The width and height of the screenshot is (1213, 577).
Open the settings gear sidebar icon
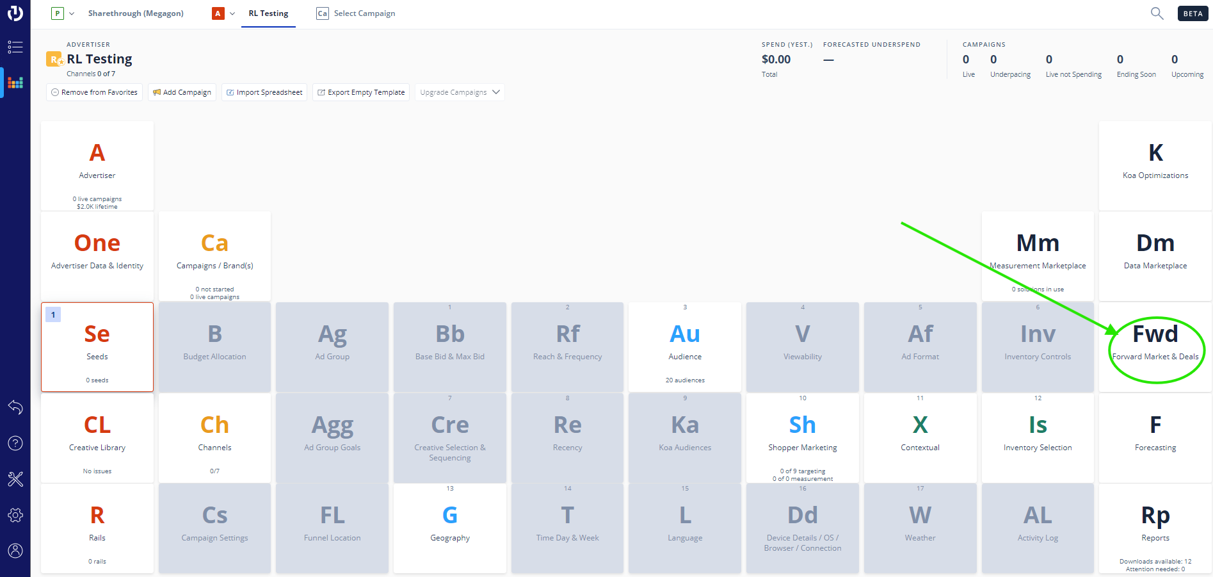(x=15, y=515)
